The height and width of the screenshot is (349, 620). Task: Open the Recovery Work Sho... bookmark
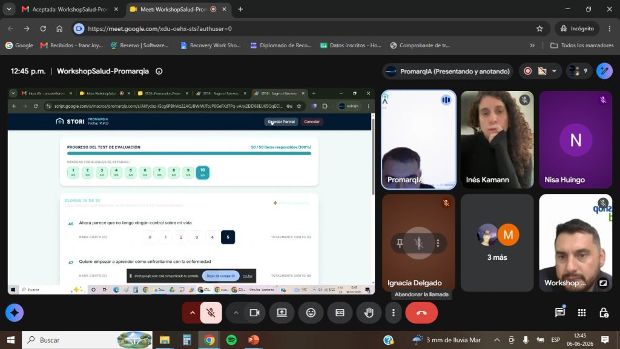tap(210, 45)
